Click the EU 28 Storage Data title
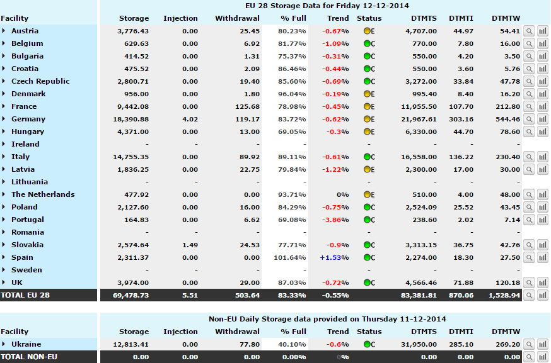This screenshot has height=363, width=551. tap(327, 6)
